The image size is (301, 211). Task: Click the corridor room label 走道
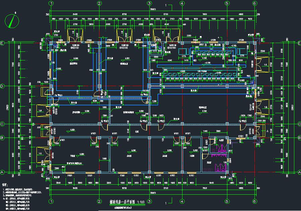pos(137,132)
